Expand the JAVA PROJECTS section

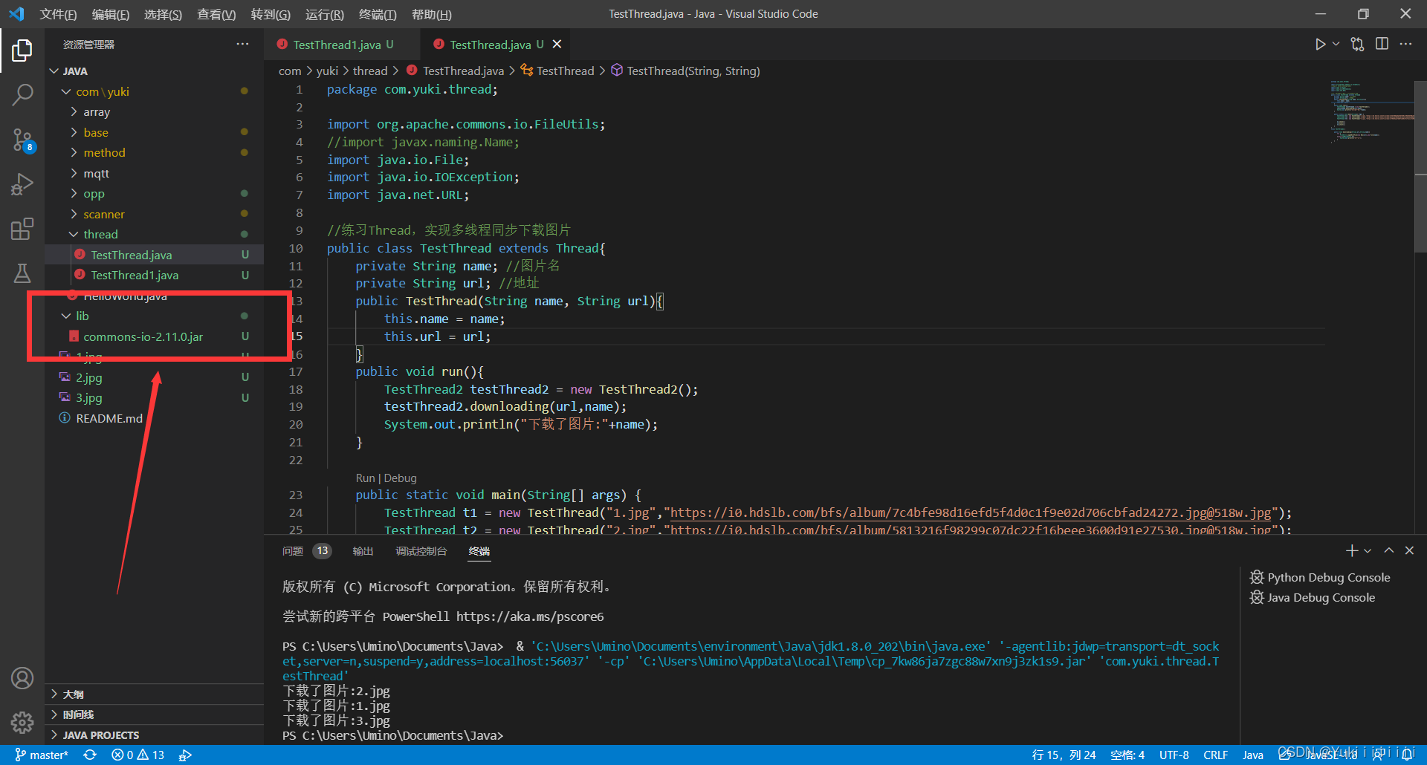[x=154, y=735]
